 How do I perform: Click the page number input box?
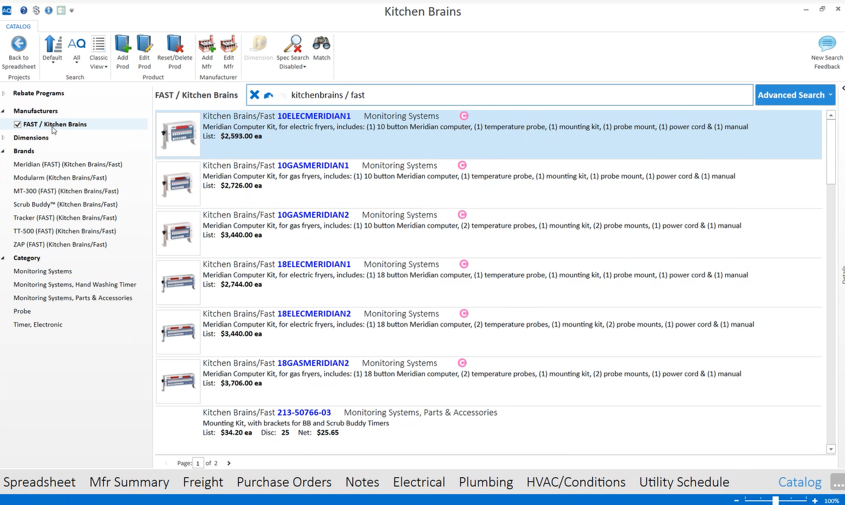[198, 463]
